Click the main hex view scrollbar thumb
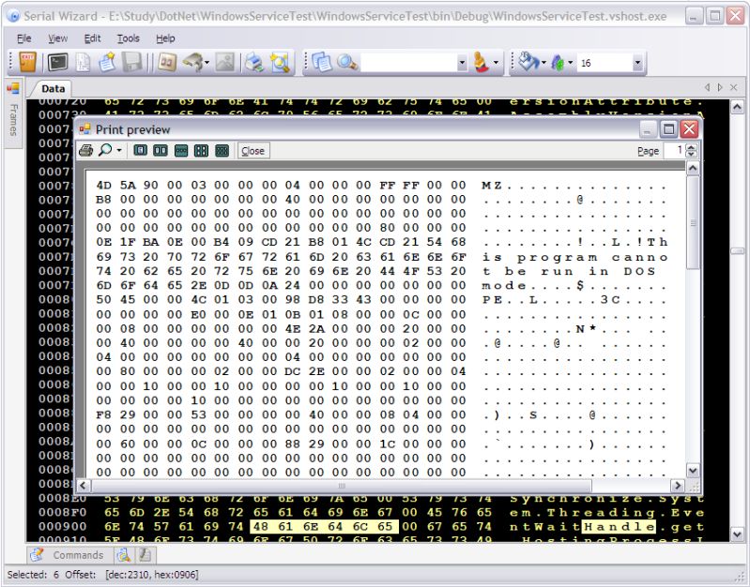This screenshot has height=587, width=750. tap(737, 251)
